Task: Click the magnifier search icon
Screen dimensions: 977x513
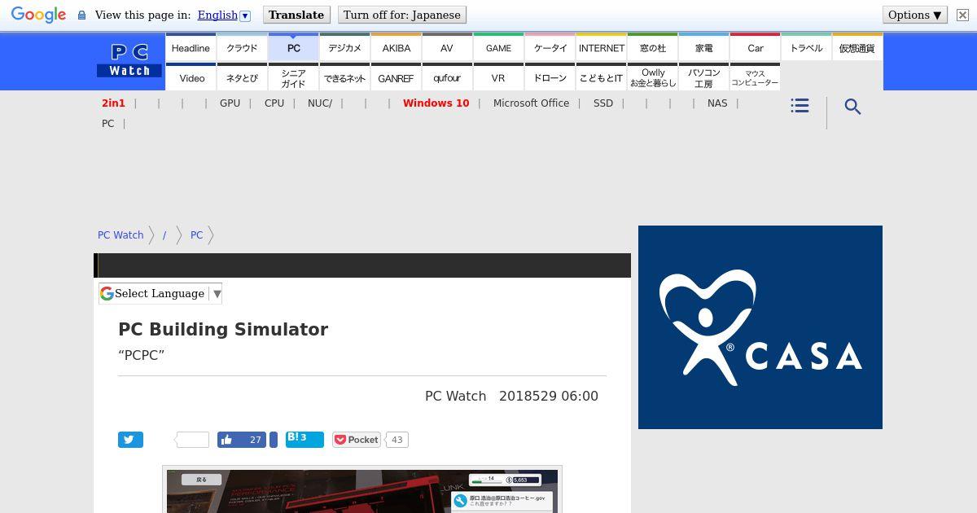Action: pyautogui.click(x=852, y=107)
